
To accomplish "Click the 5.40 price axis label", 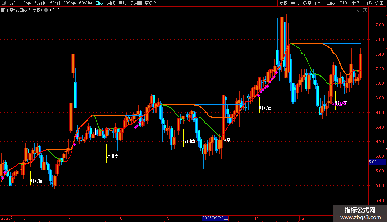I will (x=379, y=200).
